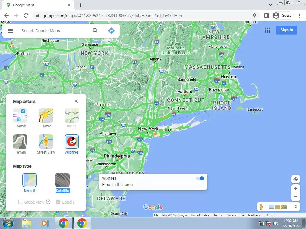Image resolution: width=306 pixels, height=229 pixels.
Task: Zoom in with the plus button
Action: (x=296, y=188)
